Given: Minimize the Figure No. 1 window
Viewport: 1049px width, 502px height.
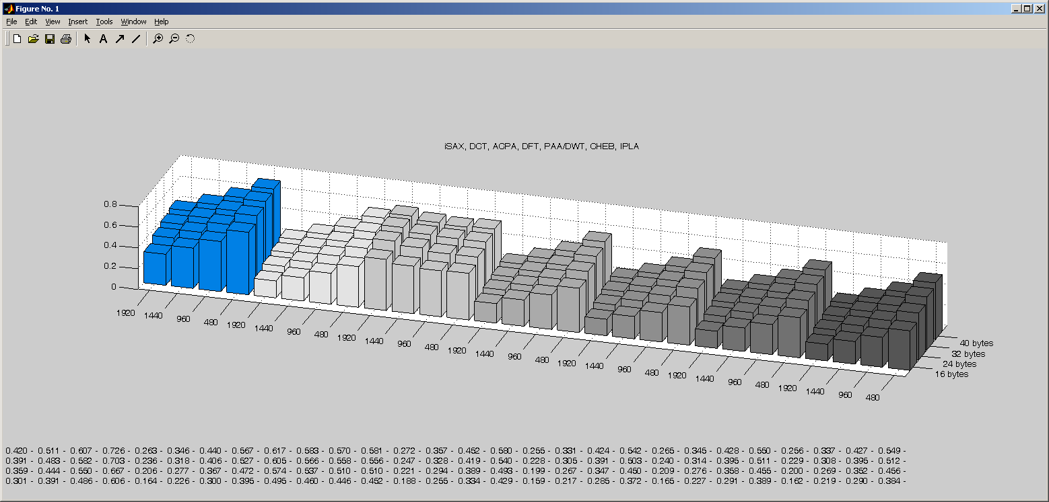Looking at the screenshot, I should pos(1016,8).
